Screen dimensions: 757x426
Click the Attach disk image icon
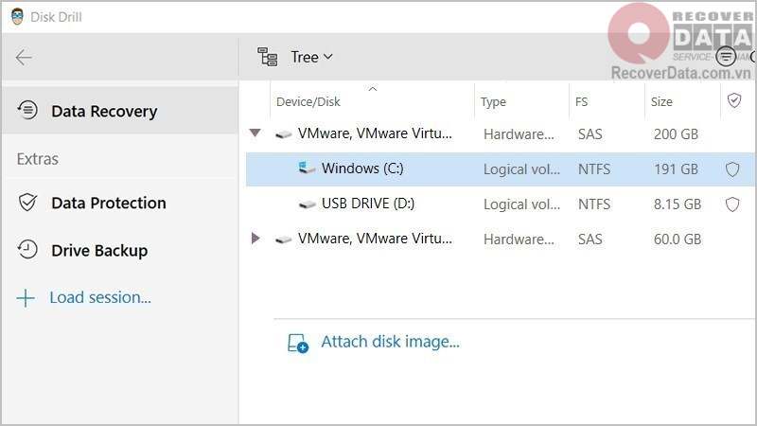298,343
